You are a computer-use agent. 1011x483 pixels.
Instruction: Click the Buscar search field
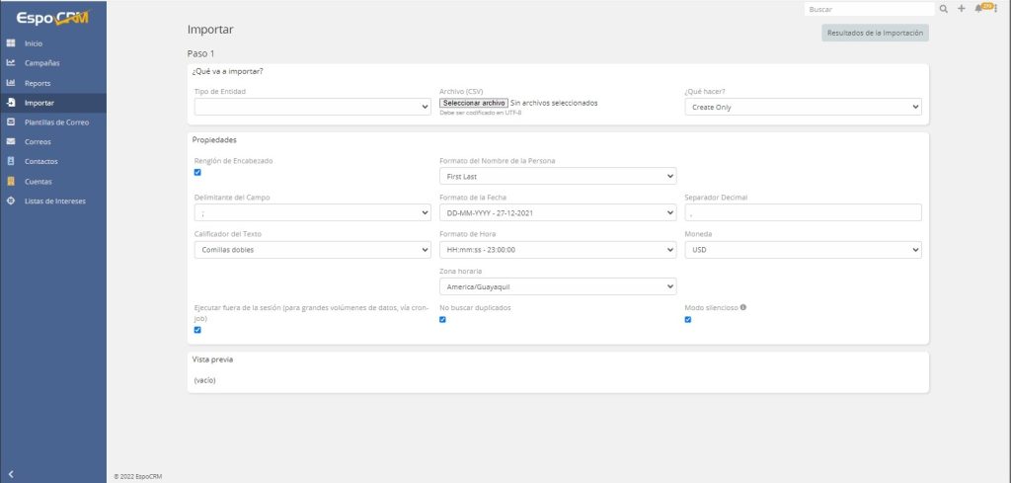pyautogui.click(x=867, y=9)
